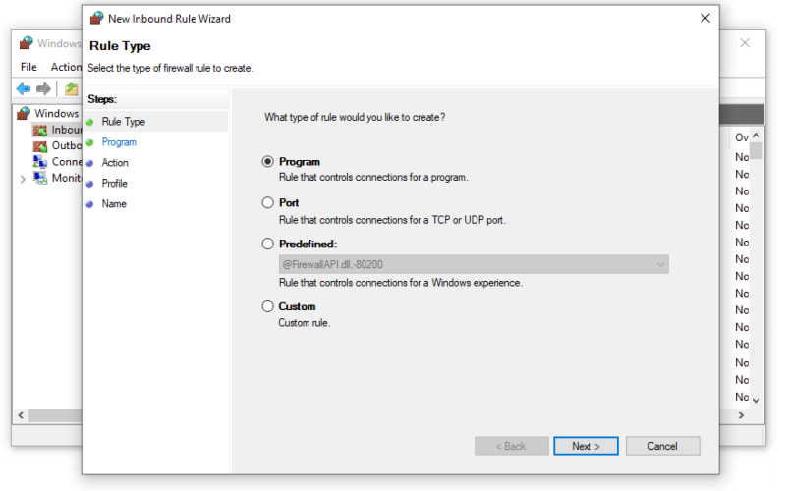Click the Monitoring node icon

pyautogui.click(x=40, y=178)
